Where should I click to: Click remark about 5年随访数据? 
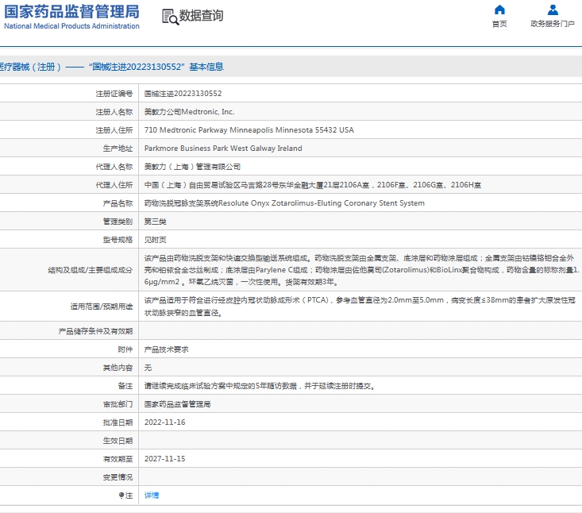click(260, 386)
